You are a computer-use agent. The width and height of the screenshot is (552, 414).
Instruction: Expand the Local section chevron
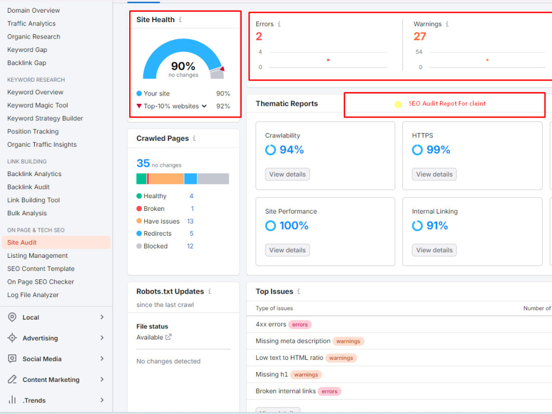(102, 317)
